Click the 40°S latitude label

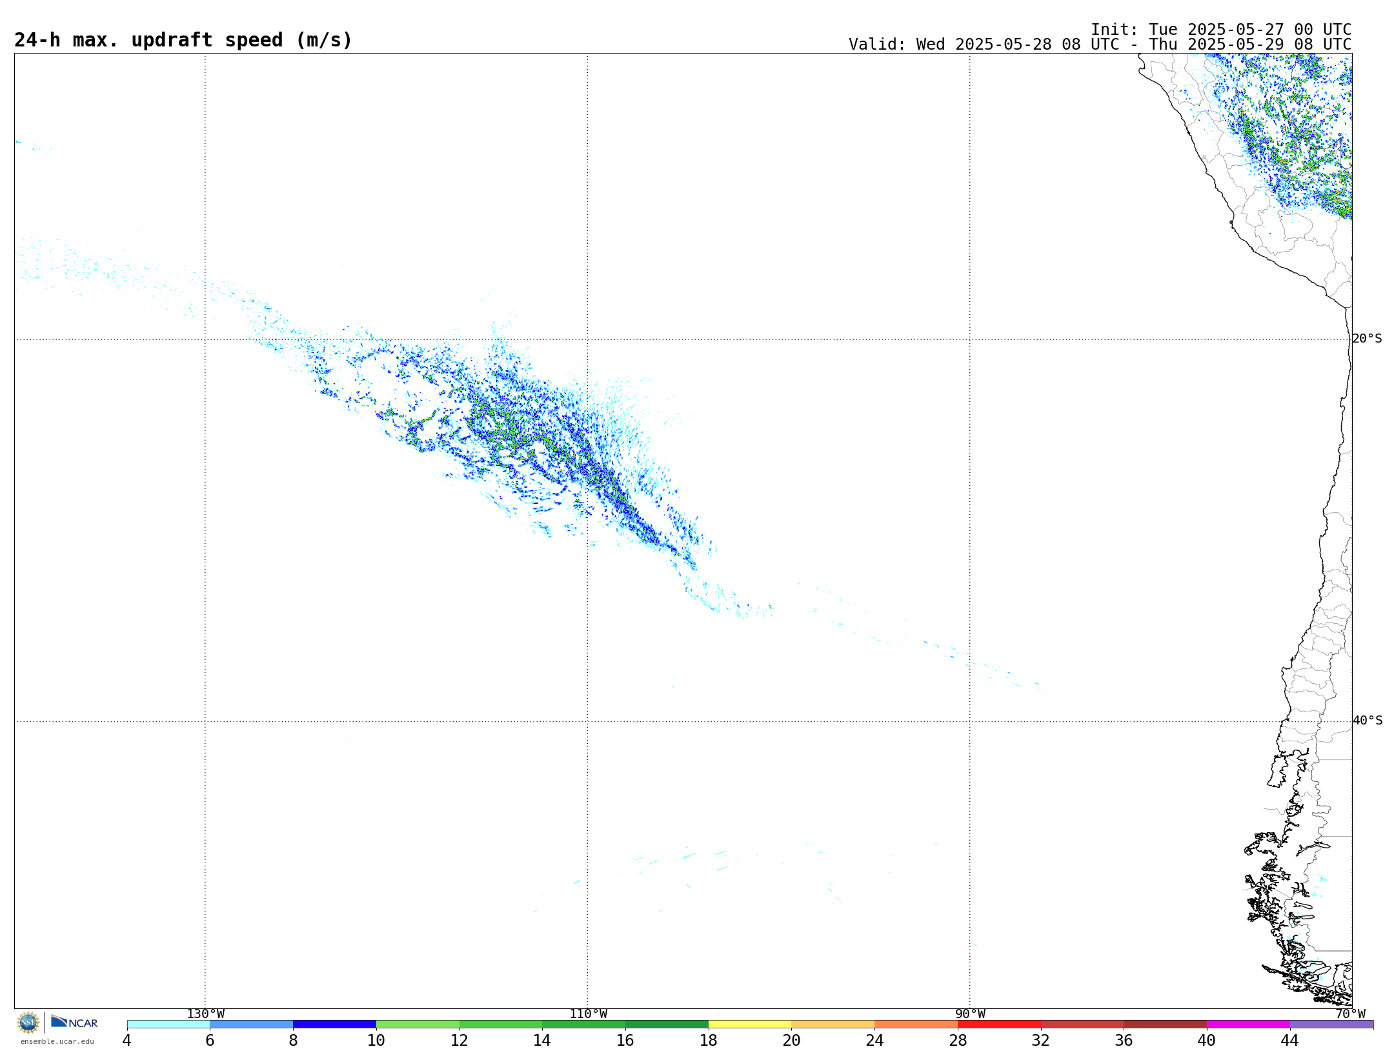pos(1368,721)
